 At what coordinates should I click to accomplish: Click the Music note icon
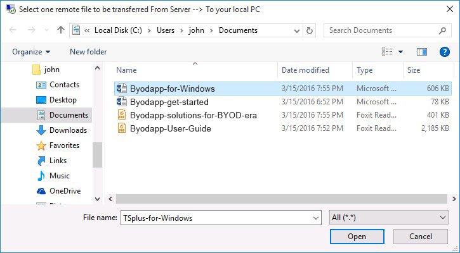coord(41,176)
